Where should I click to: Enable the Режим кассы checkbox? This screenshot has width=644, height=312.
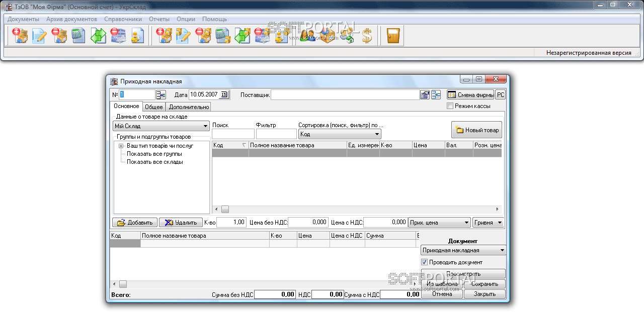point(450,106)
